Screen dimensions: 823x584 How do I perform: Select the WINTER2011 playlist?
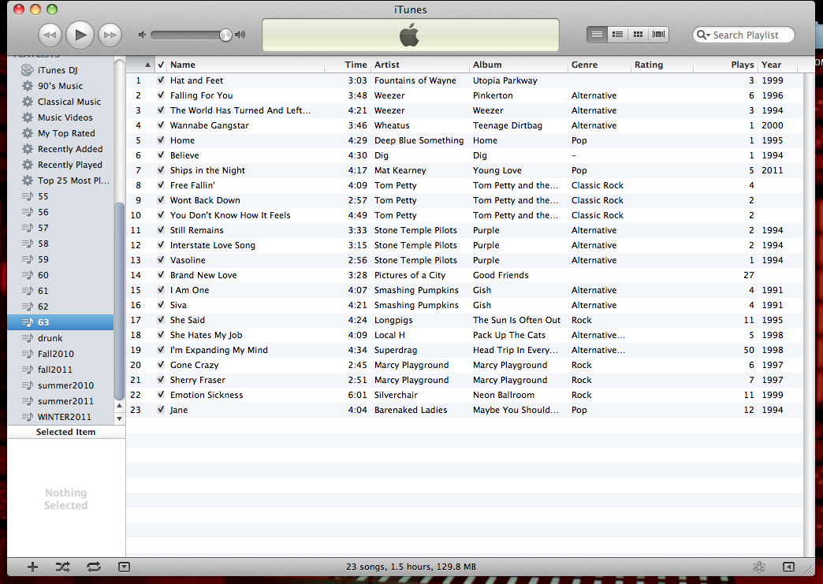pos(61,417)
